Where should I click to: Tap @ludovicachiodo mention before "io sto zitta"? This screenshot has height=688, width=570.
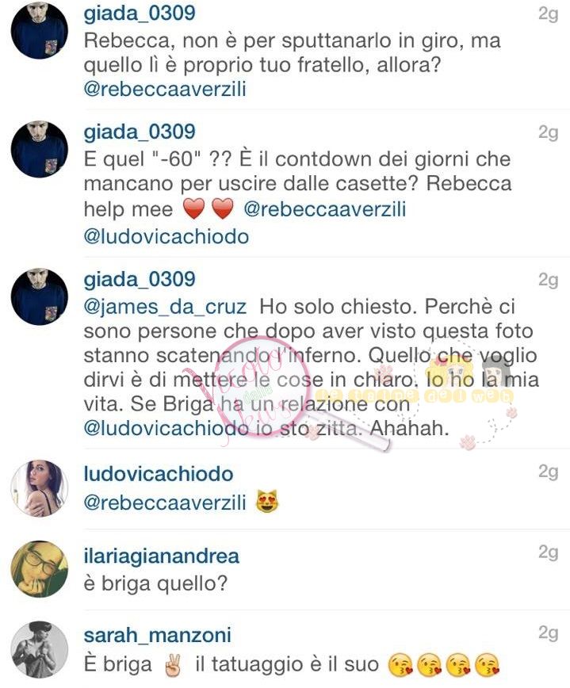166,429
